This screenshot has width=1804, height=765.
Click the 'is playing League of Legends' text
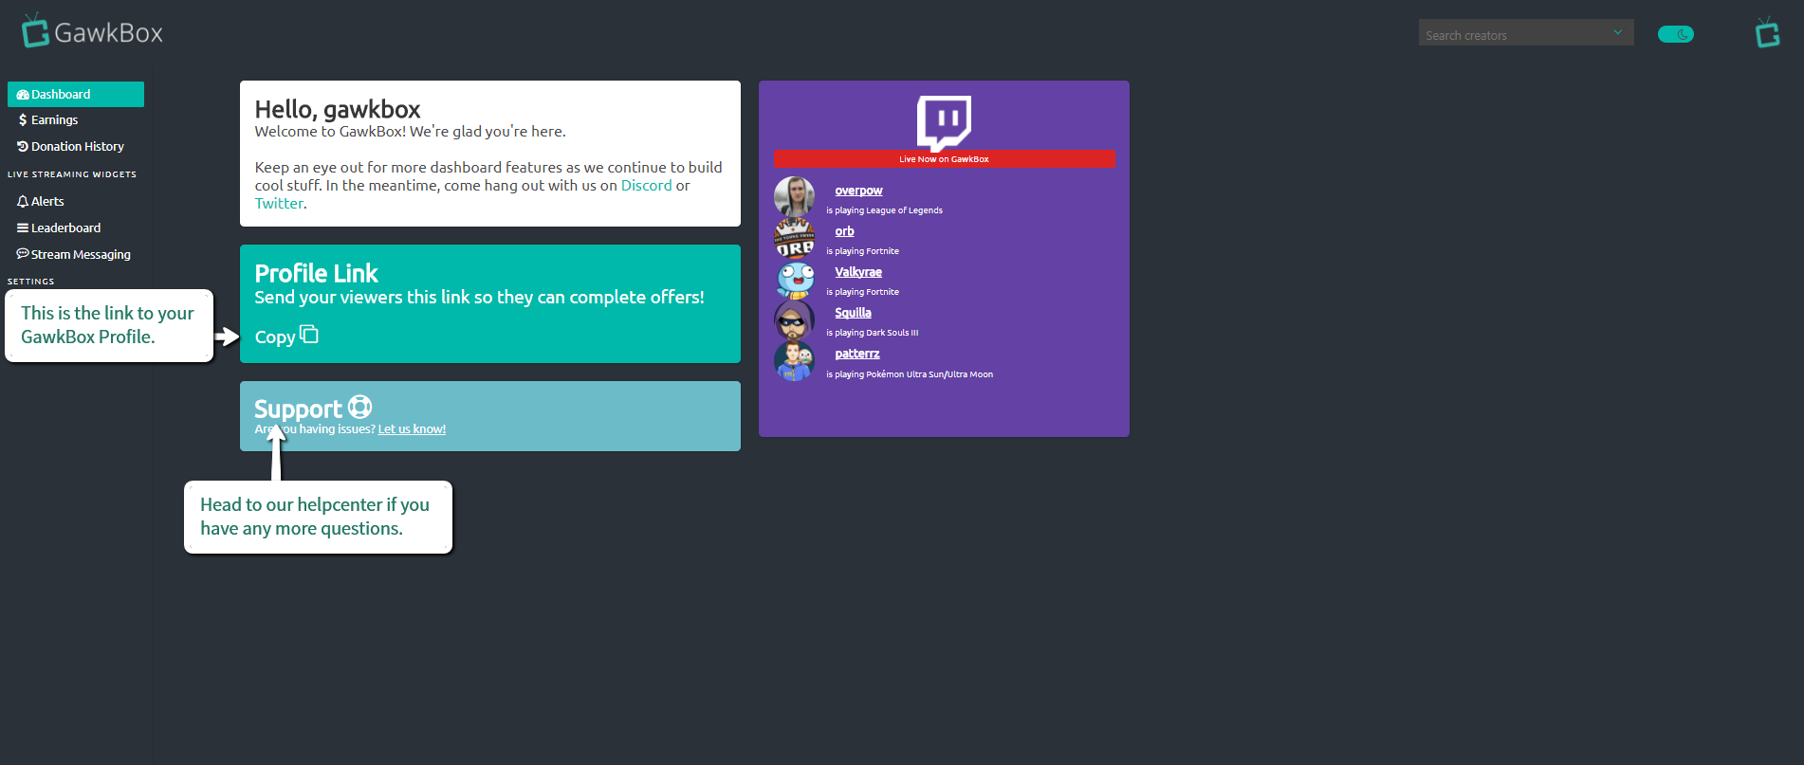click(x=884, y=210)
